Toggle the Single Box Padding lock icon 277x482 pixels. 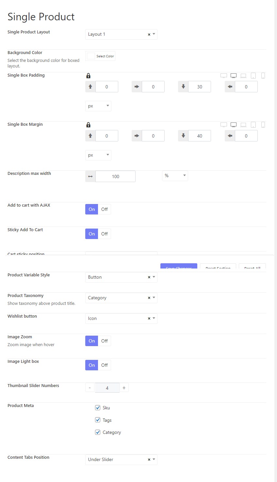click(88, 76)
